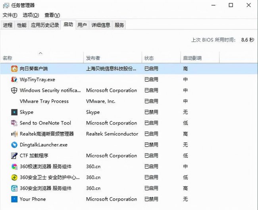
Task: Click 已禁用 status in the Skype row
Action: coord(151,112)
